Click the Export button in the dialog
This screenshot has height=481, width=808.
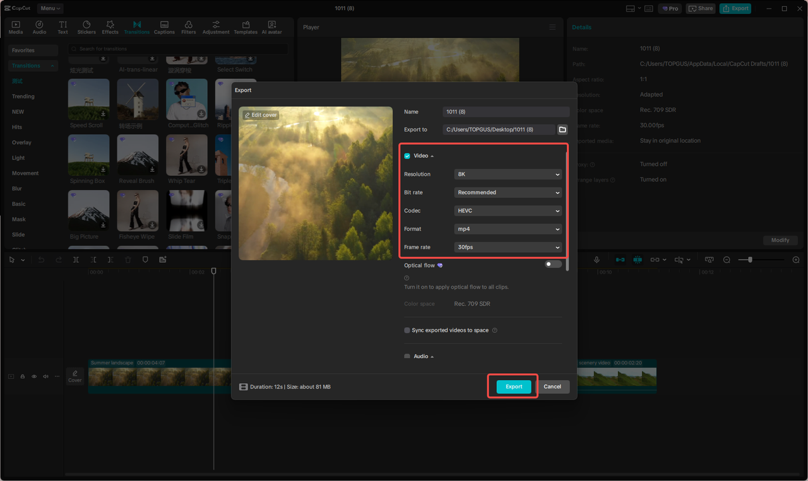coord(513,386)
